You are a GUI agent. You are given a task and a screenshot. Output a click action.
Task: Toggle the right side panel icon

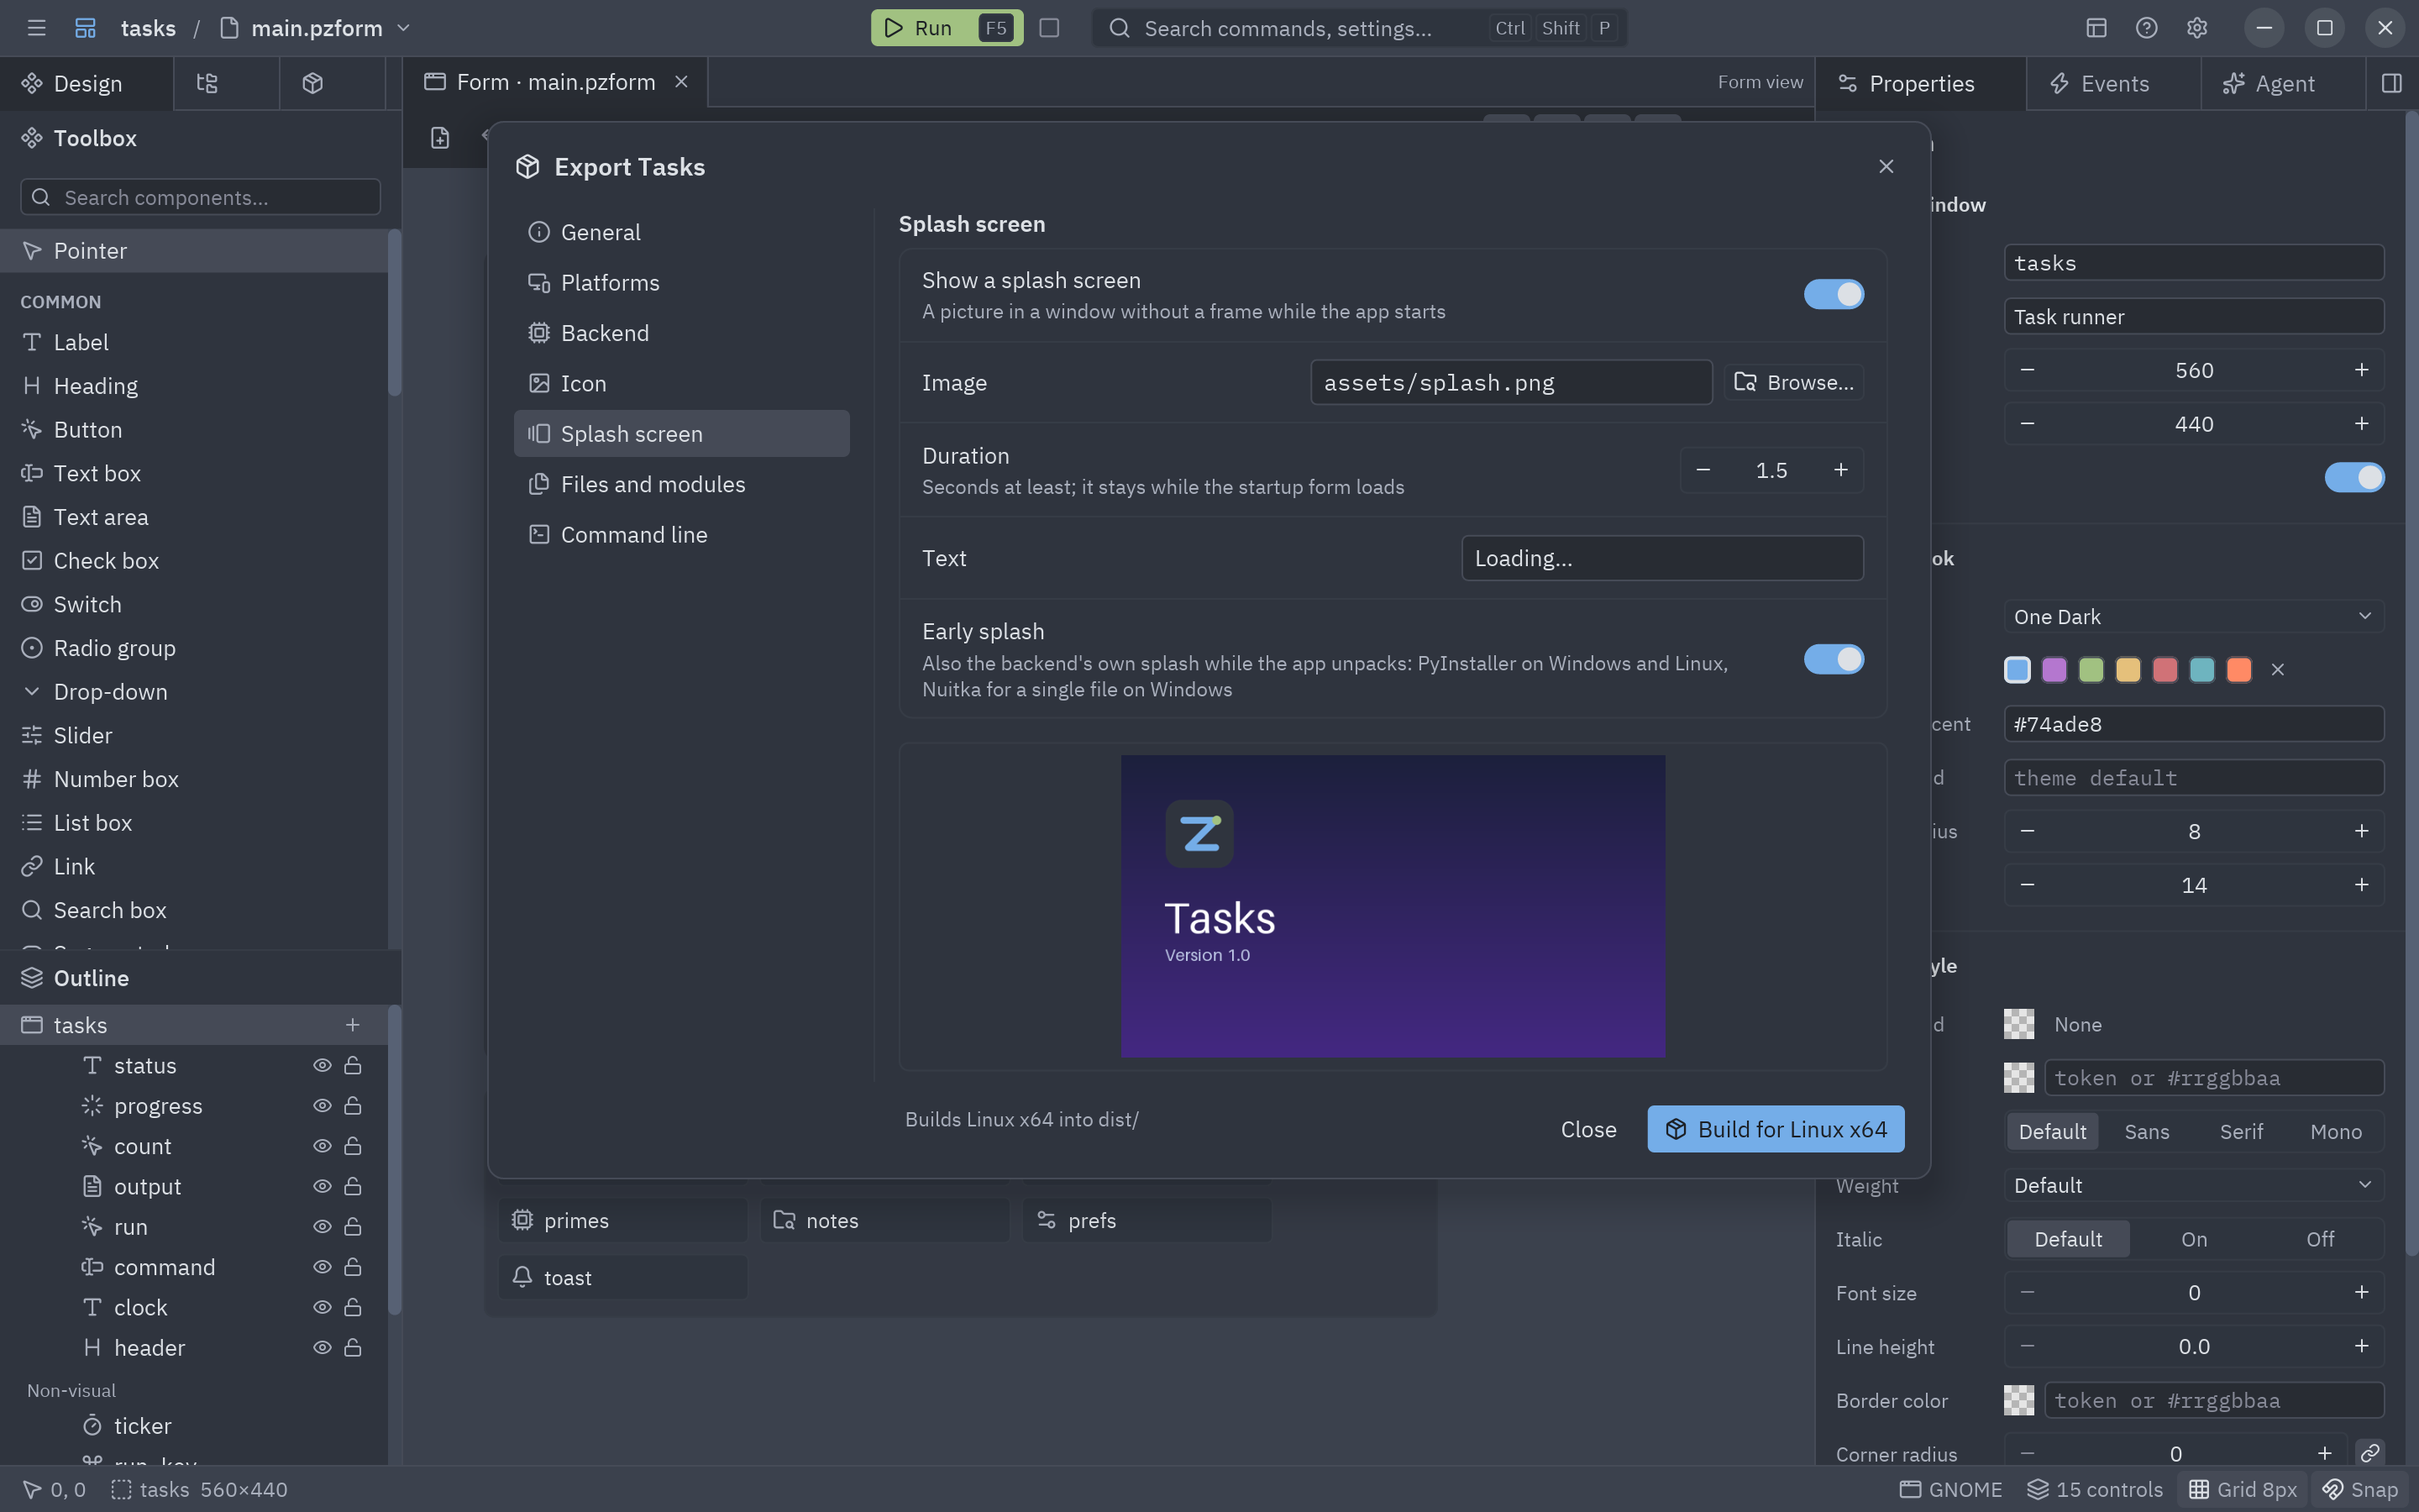click(2391, 83)
